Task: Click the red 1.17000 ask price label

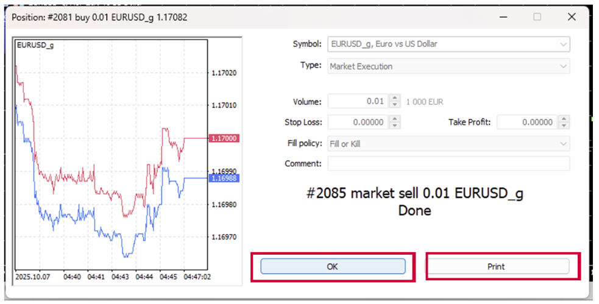Action: [224, 138]
